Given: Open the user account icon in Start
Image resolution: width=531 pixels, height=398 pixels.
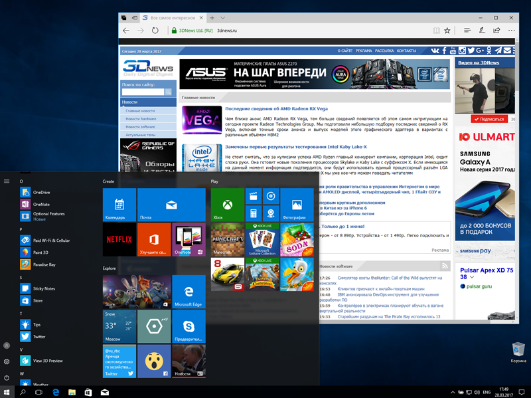Looking at the screenshot, I should pyautogui.click(x=7, y=346).
